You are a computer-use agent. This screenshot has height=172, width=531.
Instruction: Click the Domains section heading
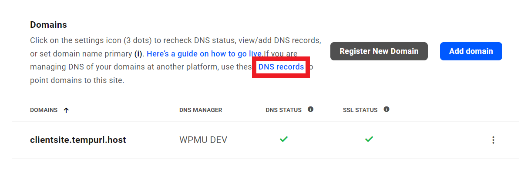(x=48, y=25)
